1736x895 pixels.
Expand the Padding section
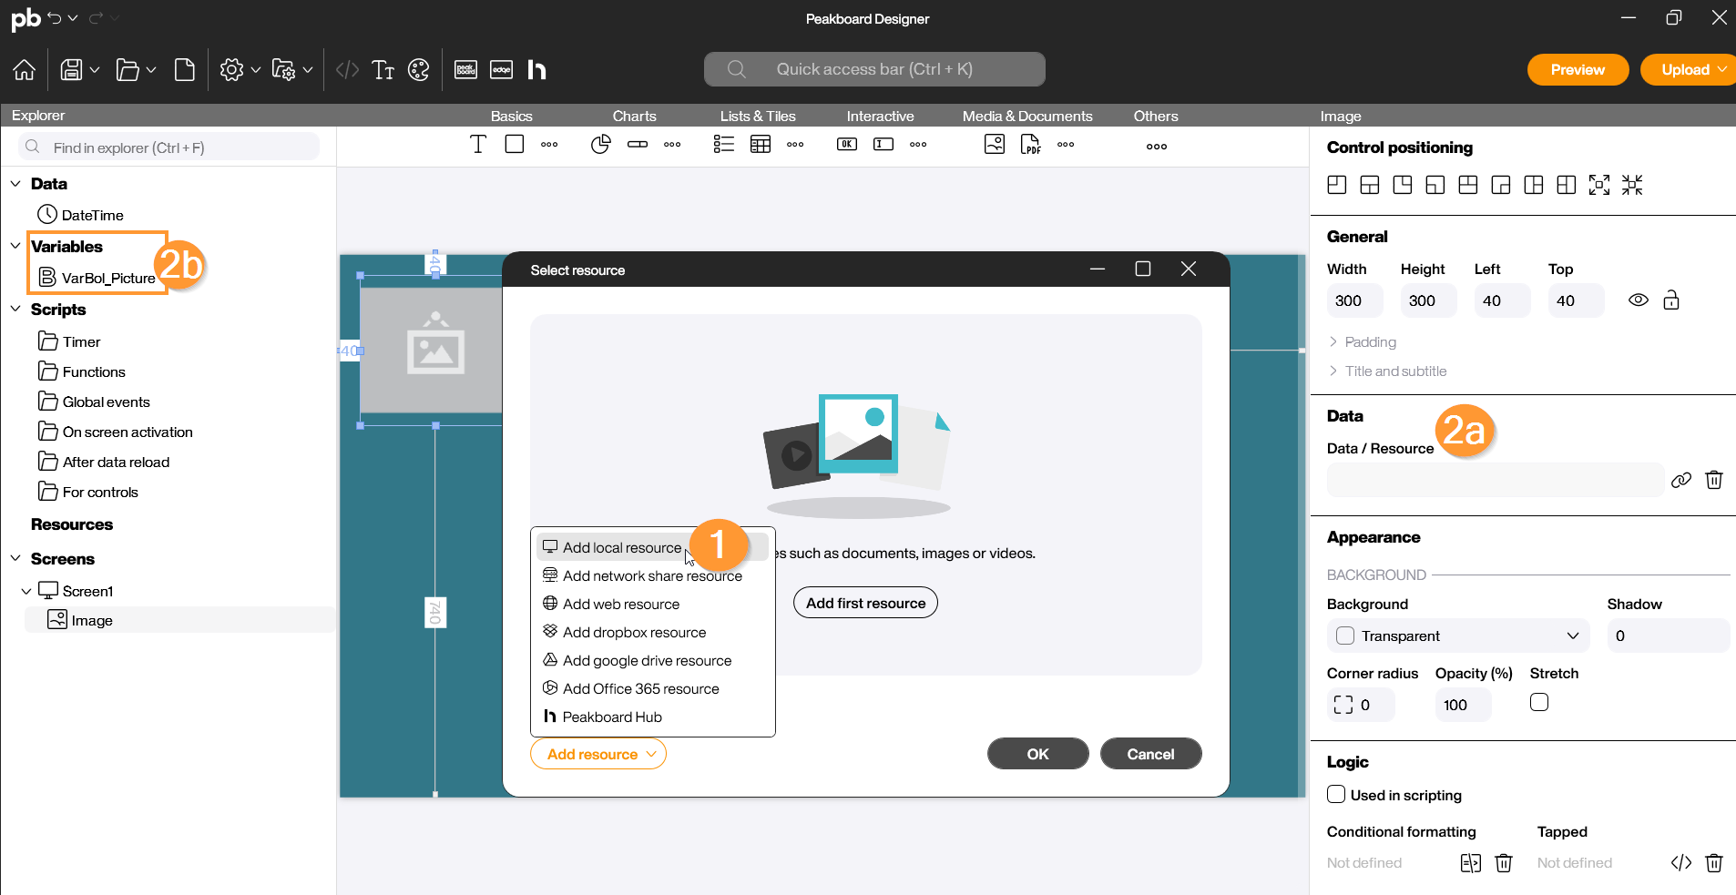tap(1370, 342)
